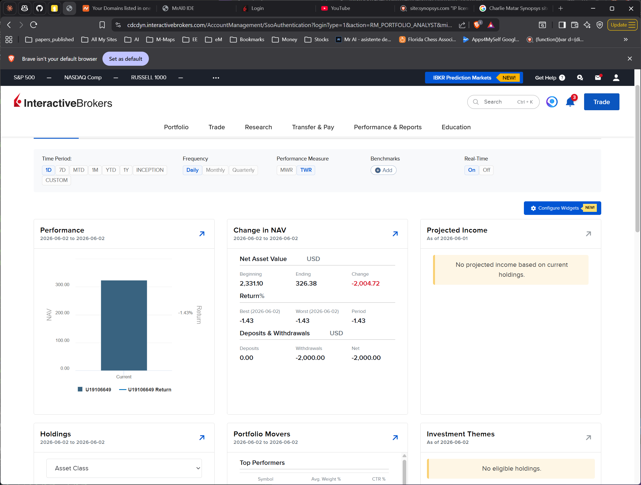Open IBKR Prediction Markets banner
The image size is (641, 485).
point(474,78)
